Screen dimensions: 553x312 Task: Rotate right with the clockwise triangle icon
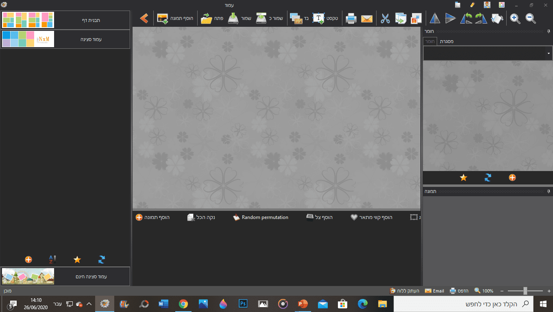coord(481,18)
